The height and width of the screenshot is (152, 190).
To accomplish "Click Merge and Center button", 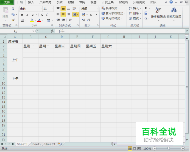I will tap(74, 14).
